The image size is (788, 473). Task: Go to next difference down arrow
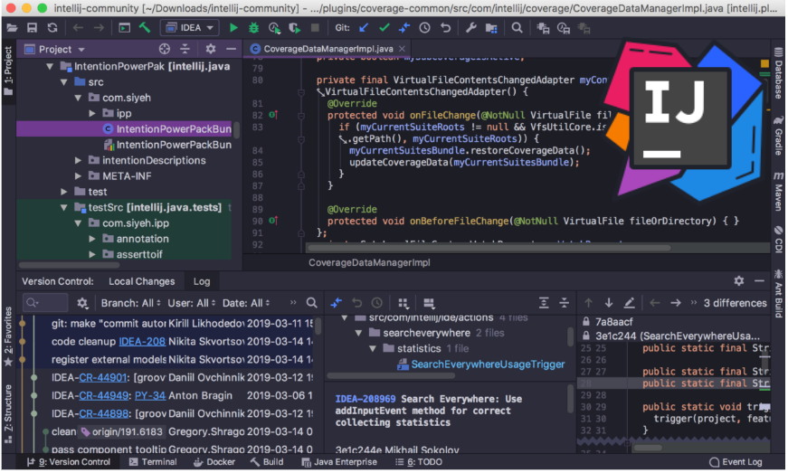coord(609,303)
